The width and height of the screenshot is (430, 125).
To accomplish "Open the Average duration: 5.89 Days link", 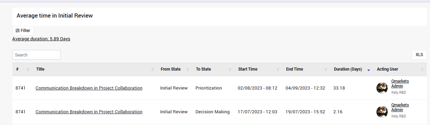I will point(41,39).
